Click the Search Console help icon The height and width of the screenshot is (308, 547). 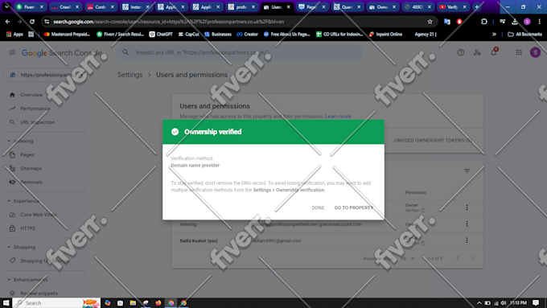click(460, 52)
